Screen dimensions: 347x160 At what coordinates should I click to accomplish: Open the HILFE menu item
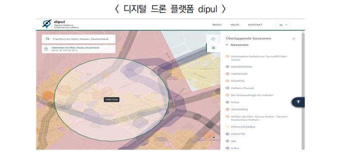click(235, 25)
